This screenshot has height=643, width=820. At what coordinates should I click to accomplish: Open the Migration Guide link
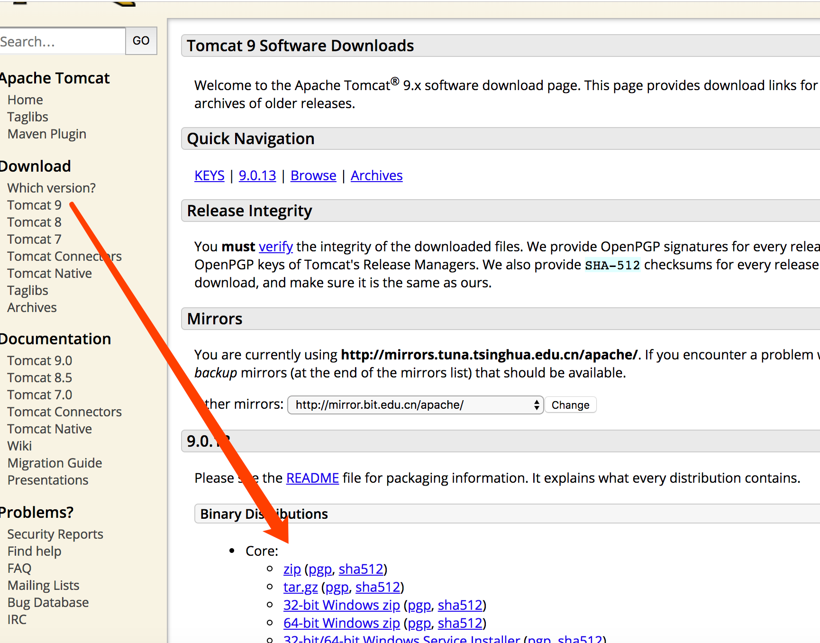pos(55,463)
